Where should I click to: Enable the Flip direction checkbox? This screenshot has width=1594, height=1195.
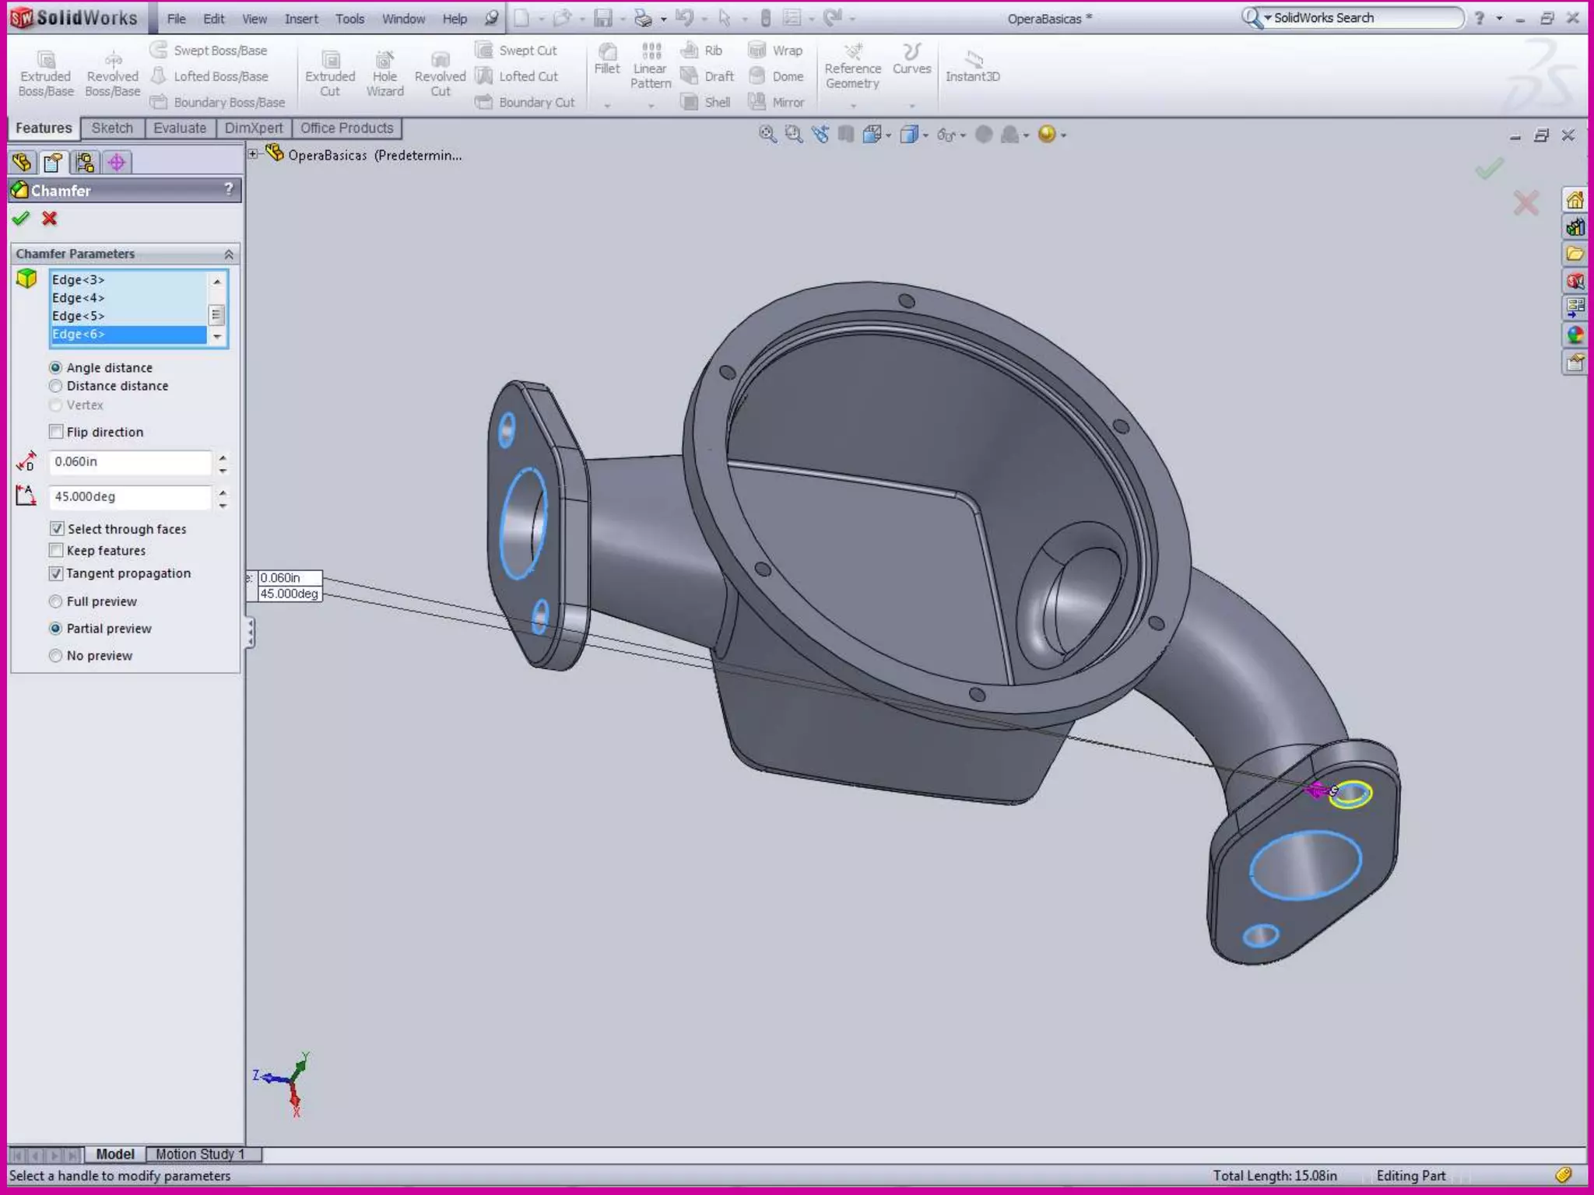click(57, 432)
